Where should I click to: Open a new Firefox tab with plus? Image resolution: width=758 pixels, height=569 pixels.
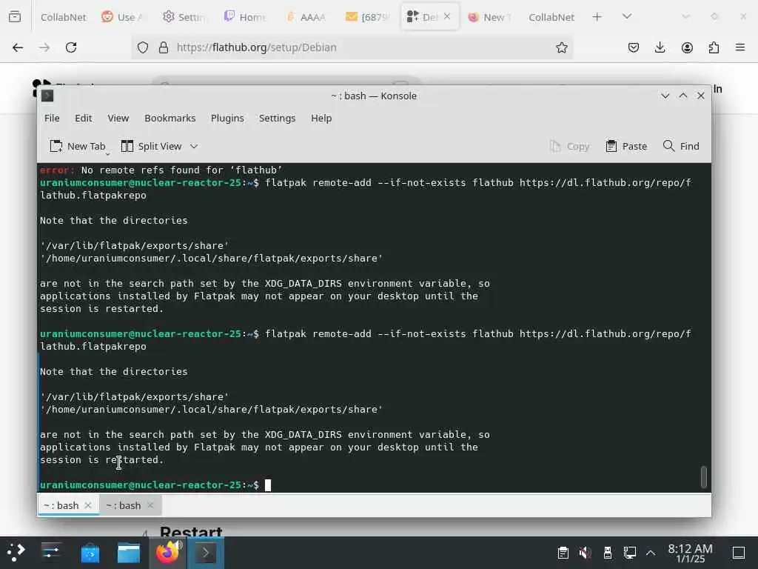pos(597,17)
